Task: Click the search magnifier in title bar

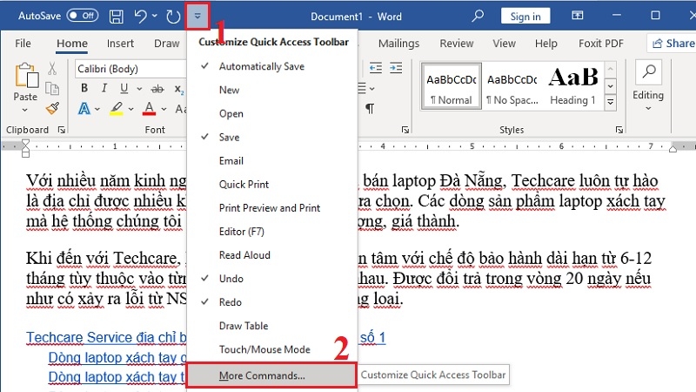Action: [x=478, y=16]
